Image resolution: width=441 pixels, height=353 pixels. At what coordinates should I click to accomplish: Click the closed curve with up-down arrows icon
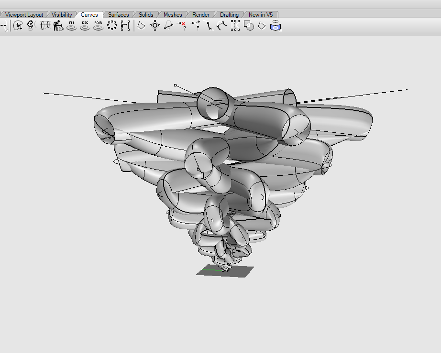(x=18, y=25)
